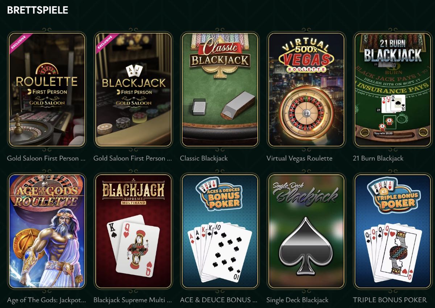Click the BRETTSPIELE section heading
This screenshot has width=435, height=308.
click(38, 10)
